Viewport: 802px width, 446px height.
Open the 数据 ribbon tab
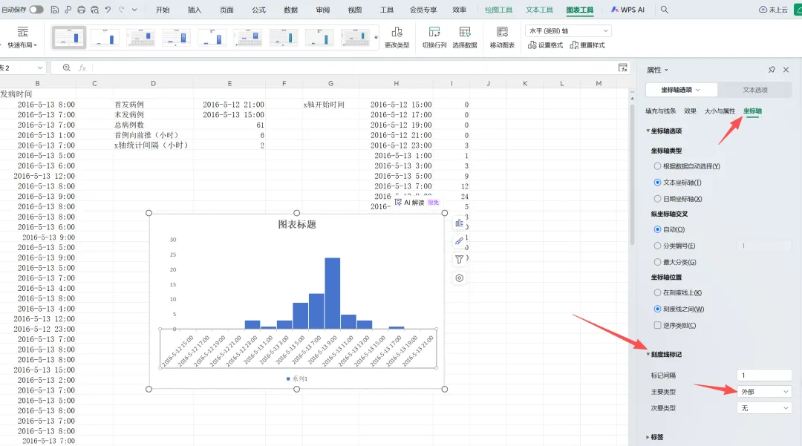click(x=290, y=10)
